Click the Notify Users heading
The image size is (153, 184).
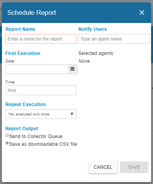[93, 29]
